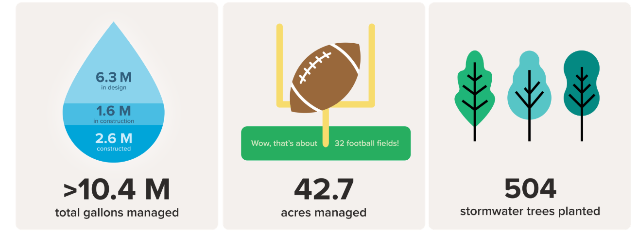Select the aqua blue middle tree icon
The height and width of the screenshot is (234, 638).
click(529, 96)
